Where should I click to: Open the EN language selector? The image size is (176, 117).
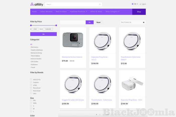tap(136, 4)
